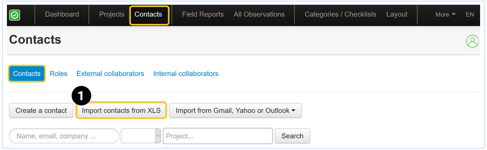Navigate to All Observations

pos(259,15)
